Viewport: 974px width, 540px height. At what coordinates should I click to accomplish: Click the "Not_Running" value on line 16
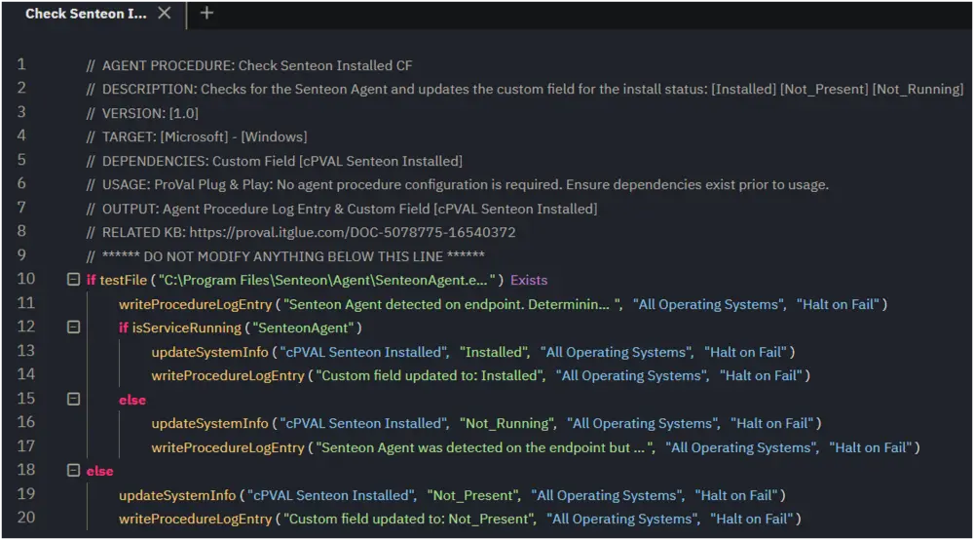click(x=507, y=423)
